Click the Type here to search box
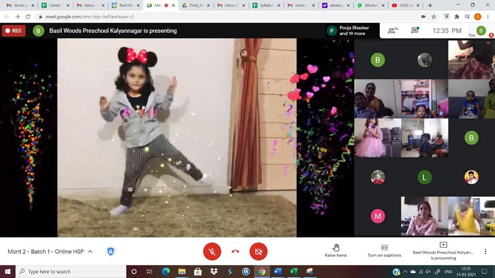This screenshot has width=495, height=278. coord(71,271)
